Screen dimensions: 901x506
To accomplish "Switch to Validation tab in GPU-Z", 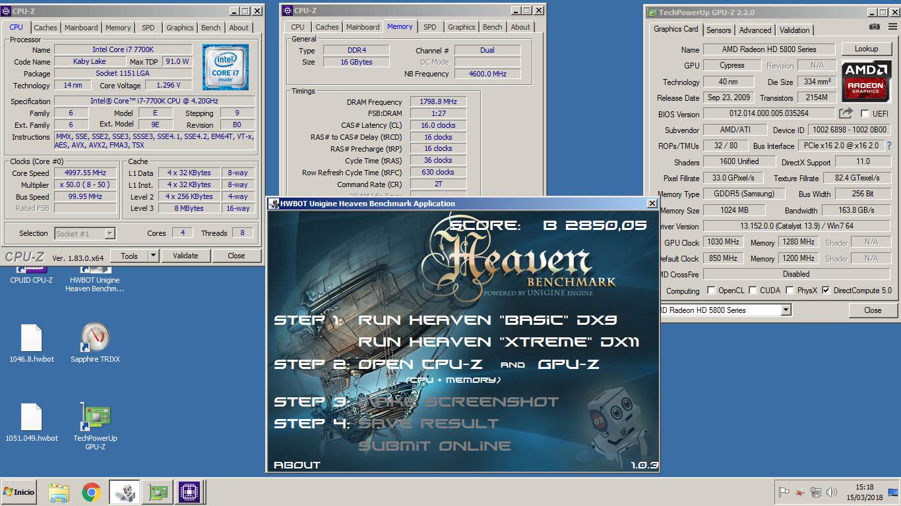I will pos(794,30).
